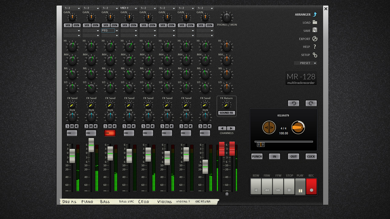Open second insert dropdown on Violins channel
The width and height of the screenshot is (390, 219).
(167, 35)
